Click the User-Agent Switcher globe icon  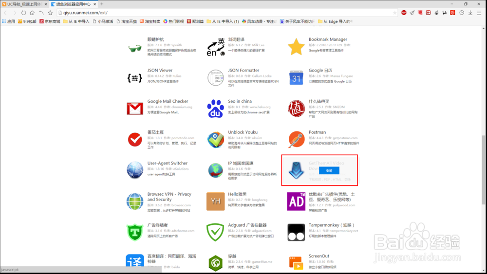point(135,170)
